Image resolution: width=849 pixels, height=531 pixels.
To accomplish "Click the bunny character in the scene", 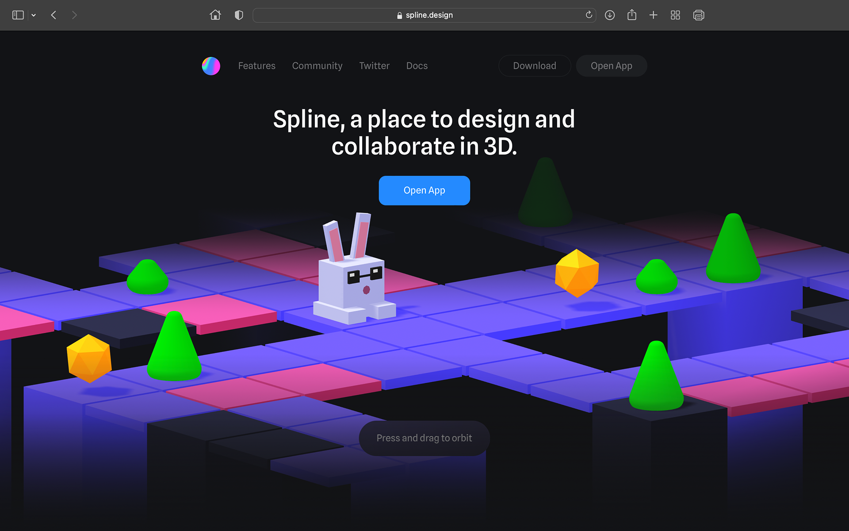I will (352, 283).
